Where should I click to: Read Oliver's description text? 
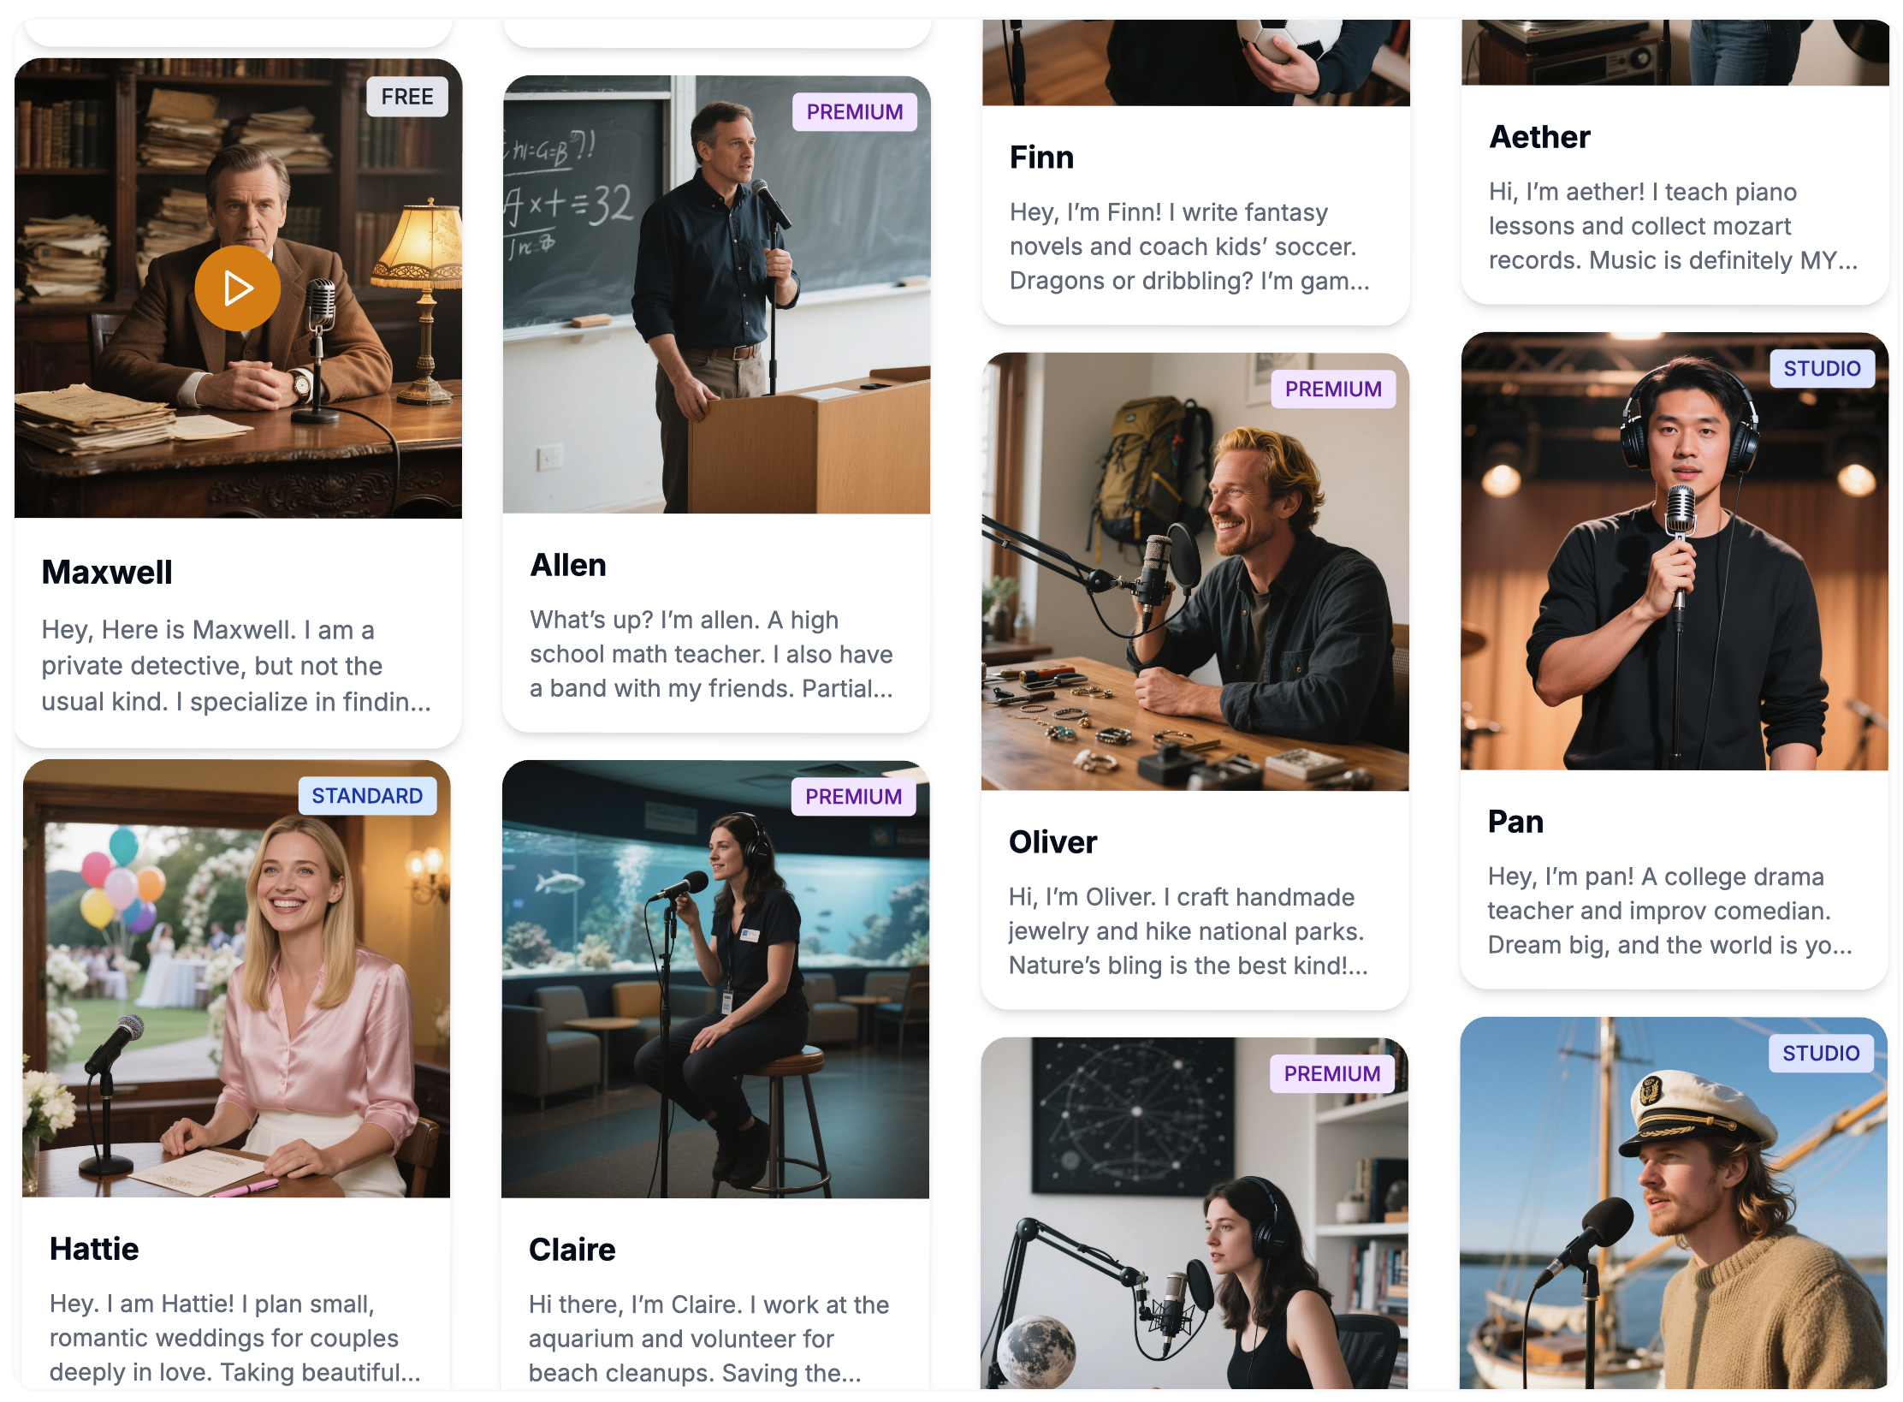tap(1188, 931)
